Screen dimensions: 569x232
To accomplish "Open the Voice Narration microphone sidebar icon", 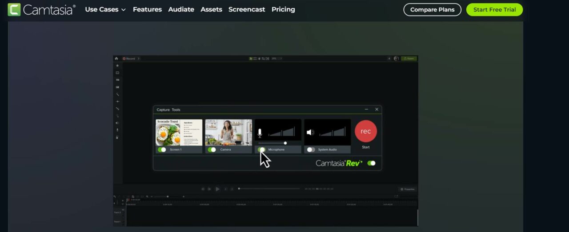I will coord(117,130).
